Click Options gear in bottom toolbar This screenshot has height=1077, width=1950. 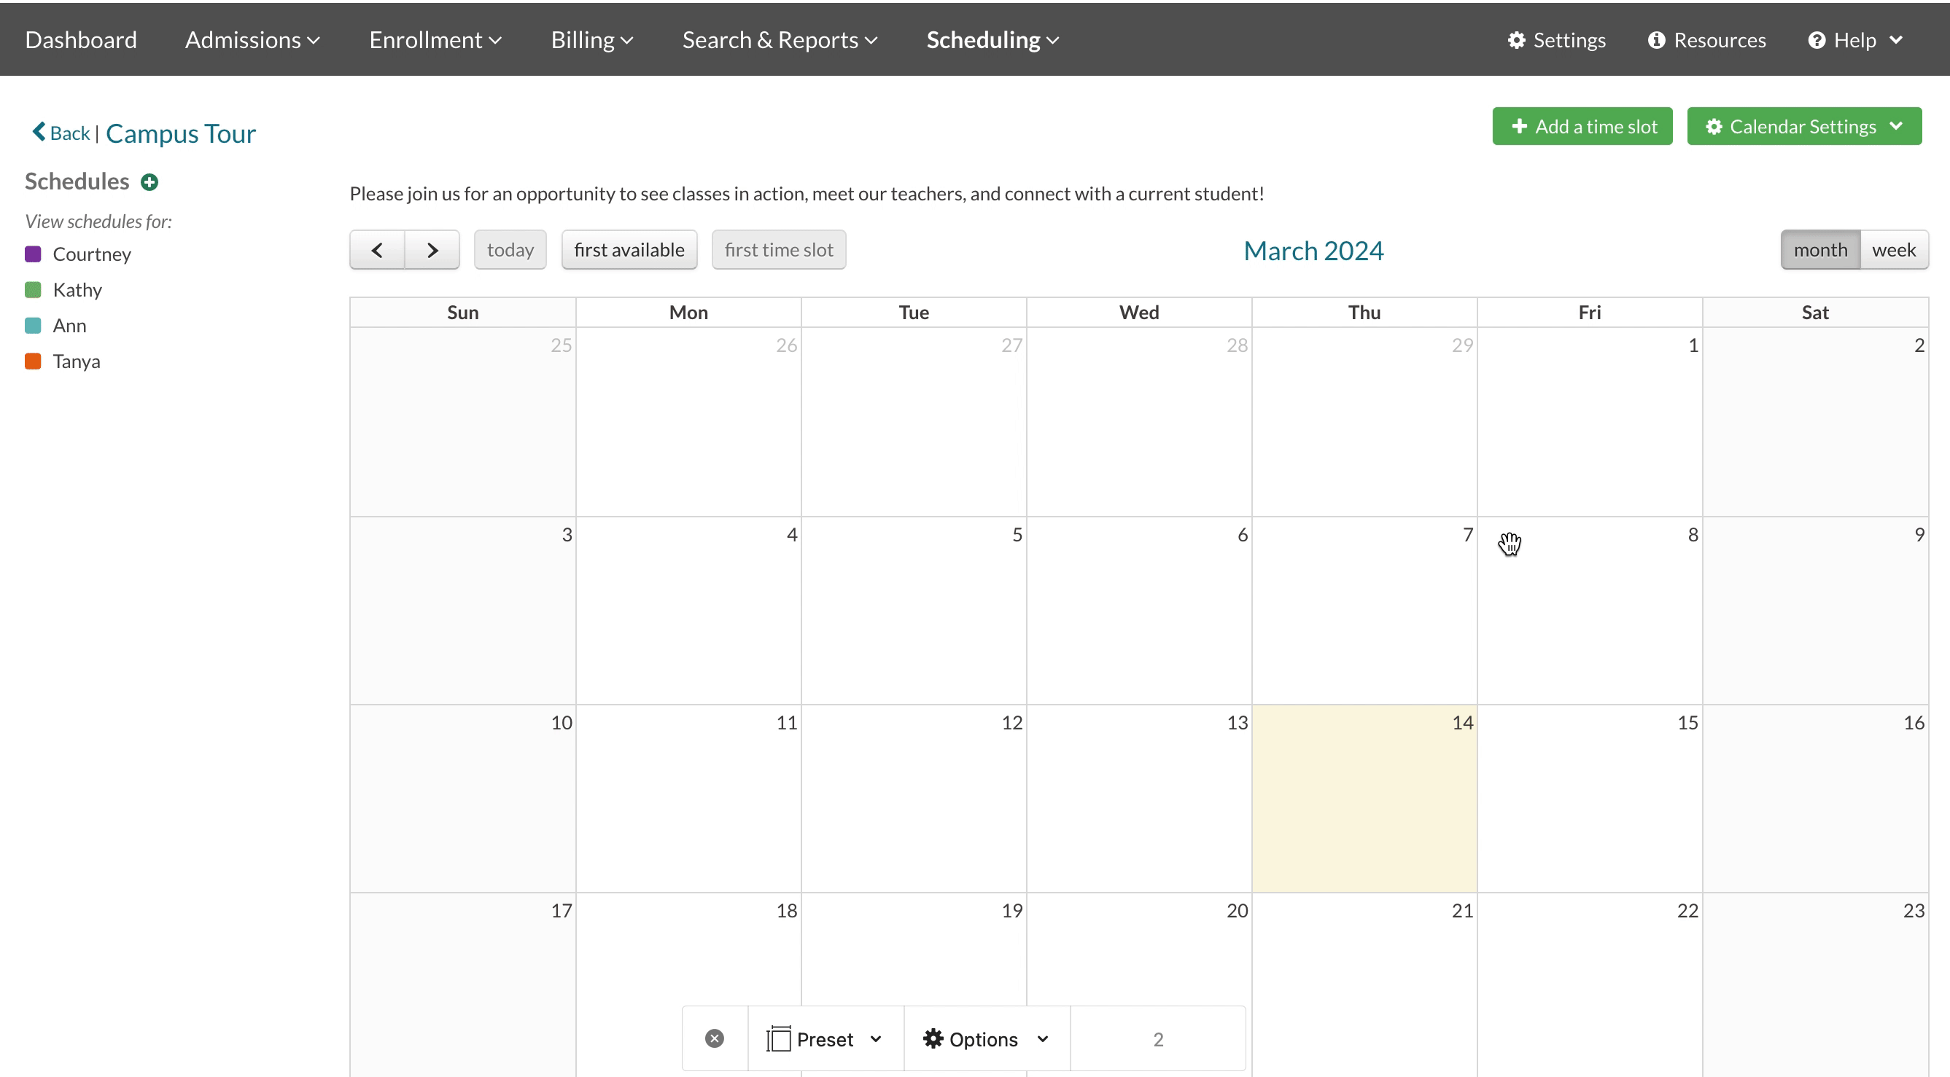933,1038
